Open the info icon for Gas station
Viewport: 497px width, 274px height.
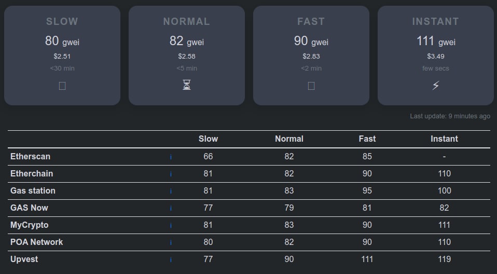click(171, 191)
